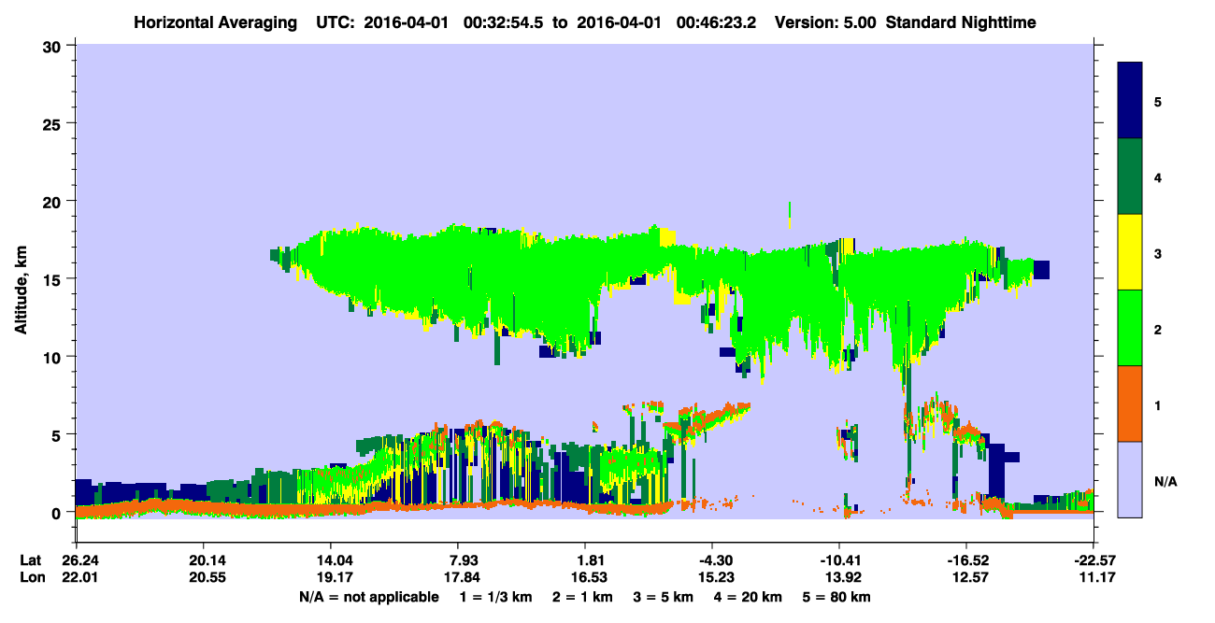Click the bright green color bar segment labeled 2
The image size is (1215, 623).
(1130, 328)
